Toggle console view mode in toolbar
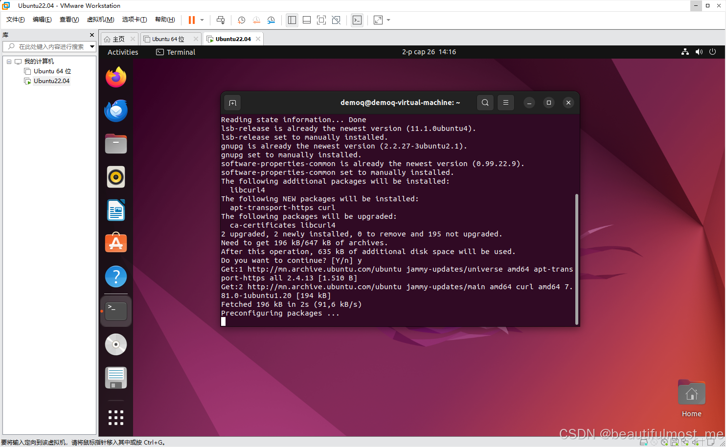Viewport: 726px width, 447px height. click(357, 20)
